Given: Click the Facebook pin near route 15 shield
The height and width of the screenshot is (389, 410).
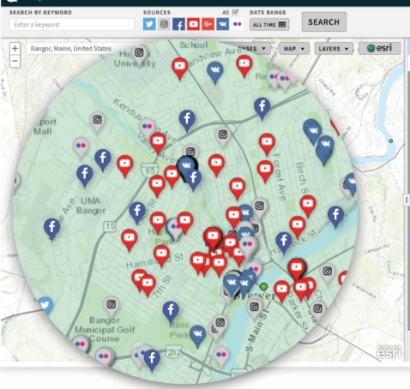Looking at the screenshot, I should (x=137, y=212).
